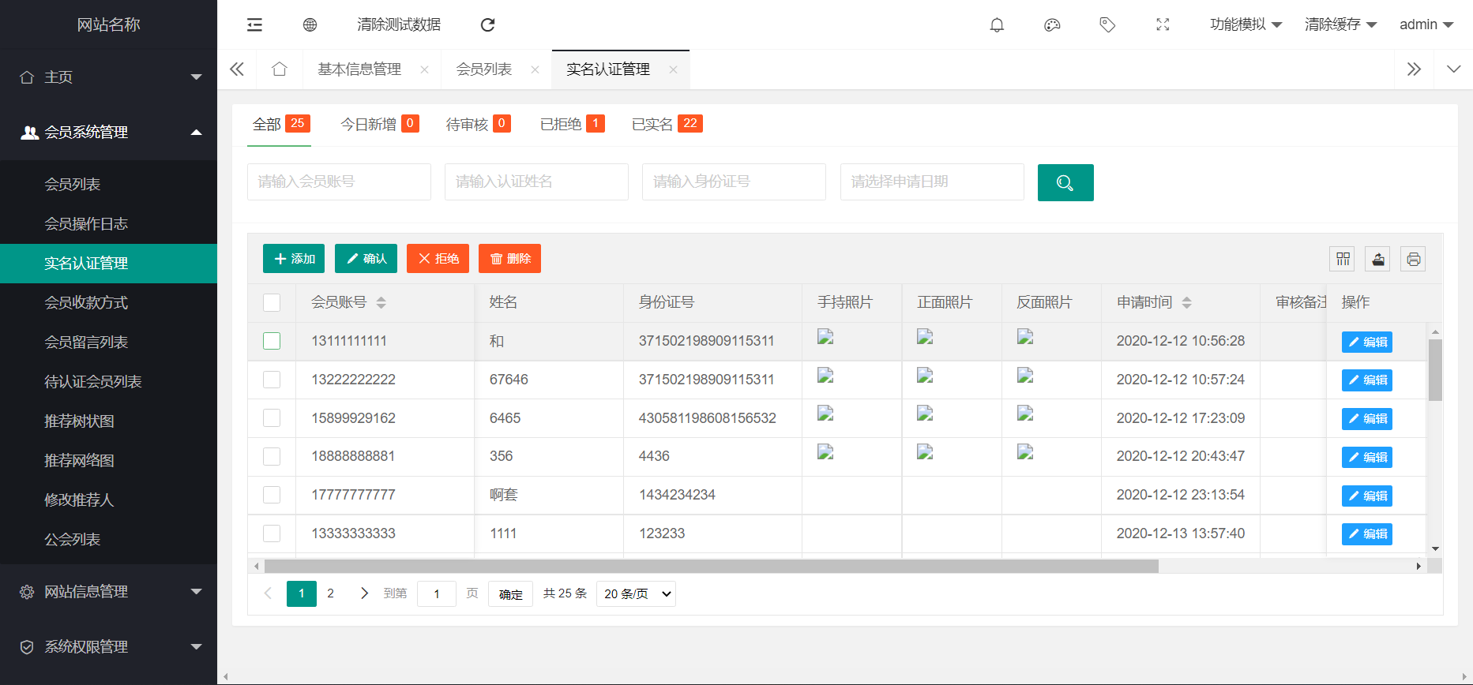Collapse the sidebar using the menu fold icon
The height and width of the screenshot is (685, 1473).
click(x=254, y=24)
